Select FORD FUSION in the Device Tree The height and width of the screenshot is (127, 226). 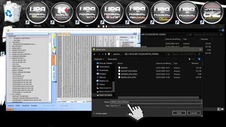click(17, 66)
